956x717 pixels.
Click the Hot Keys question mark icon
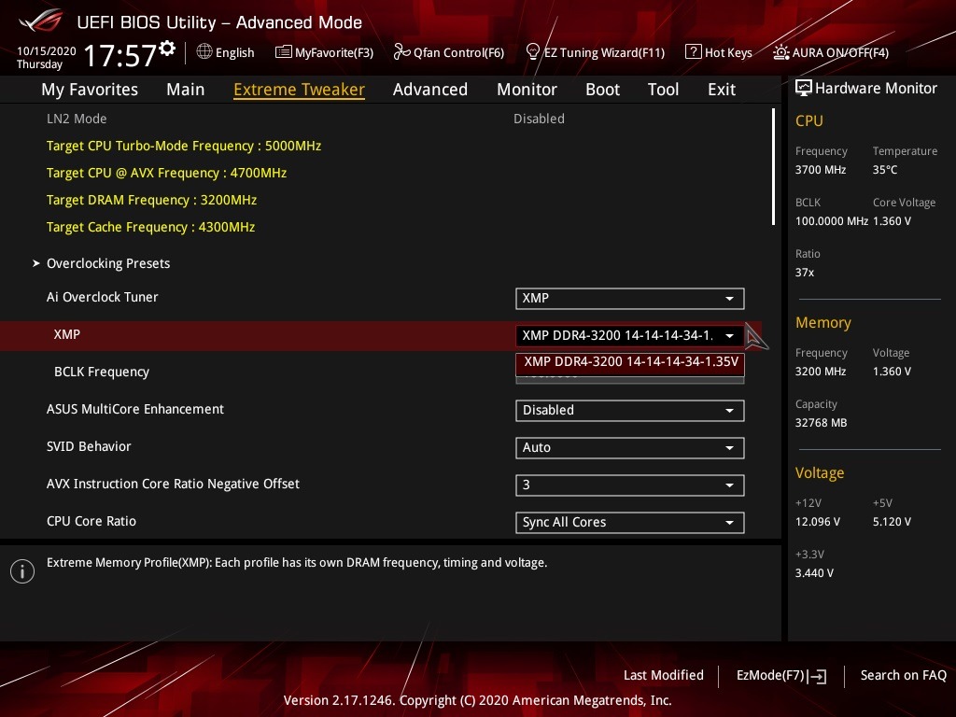(694, 52)
